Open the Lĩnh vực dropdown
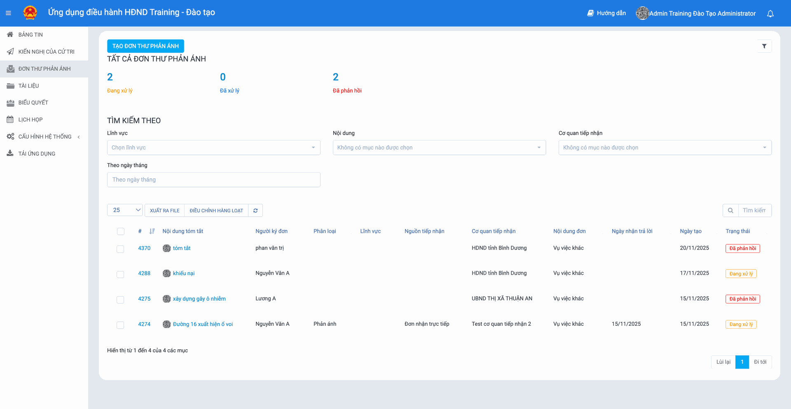This screenshot has width=791, height=409. coord(213,147)
